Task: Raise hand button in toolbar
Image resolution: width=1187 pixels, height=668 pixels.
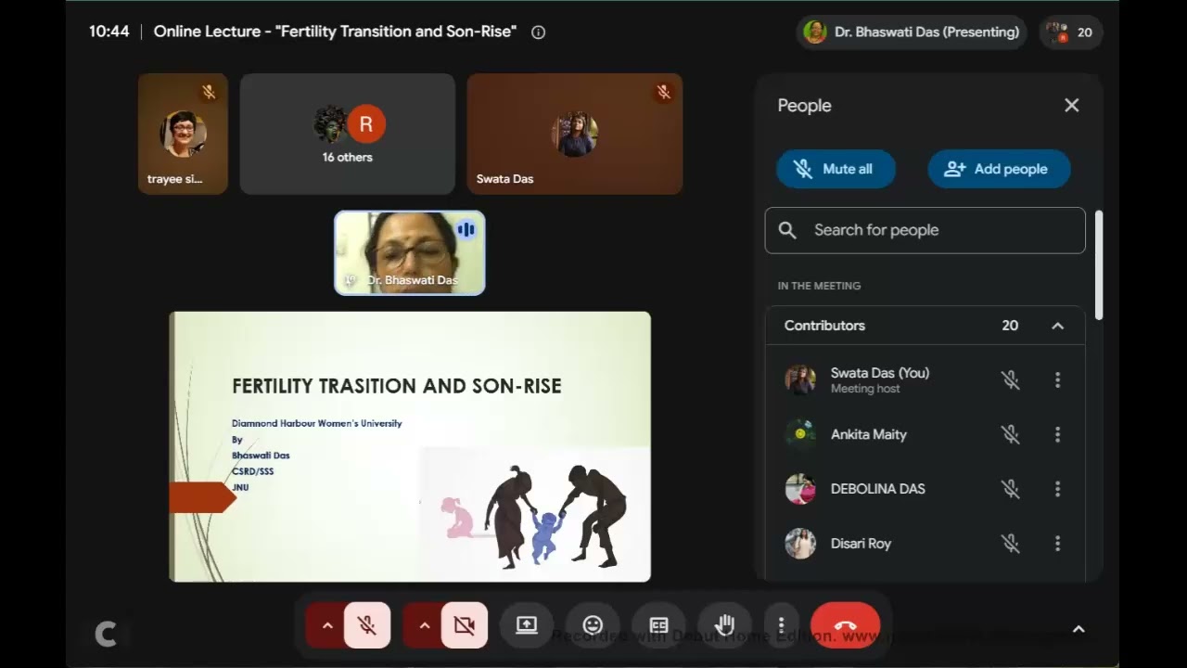Action: pos(725,625)
